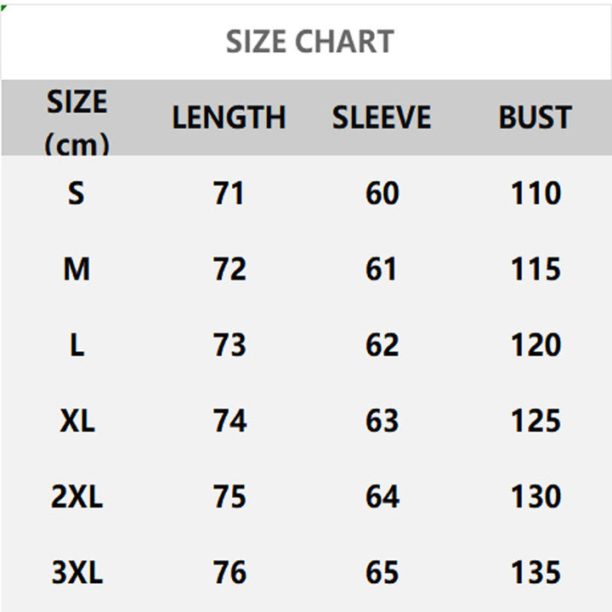This screenshot has height=612, width=612.
Task: Click bust value 120 for size L
Action: 535,345
